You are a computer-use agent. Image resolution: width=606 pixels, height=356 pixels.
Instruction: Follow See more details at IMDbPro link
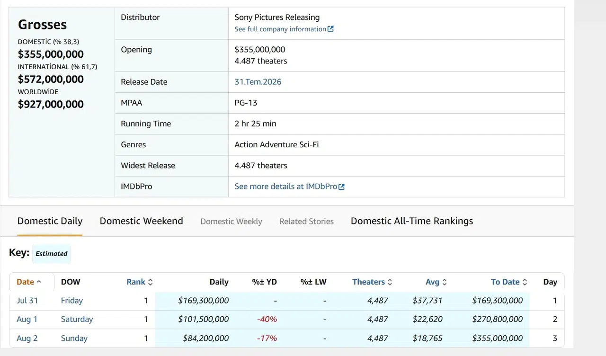coord(286,187)
